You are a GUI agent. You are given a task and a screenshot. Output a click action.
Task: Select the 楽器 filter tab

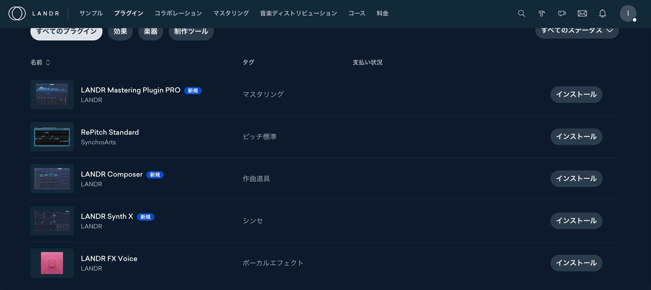[x=151, y=33]
